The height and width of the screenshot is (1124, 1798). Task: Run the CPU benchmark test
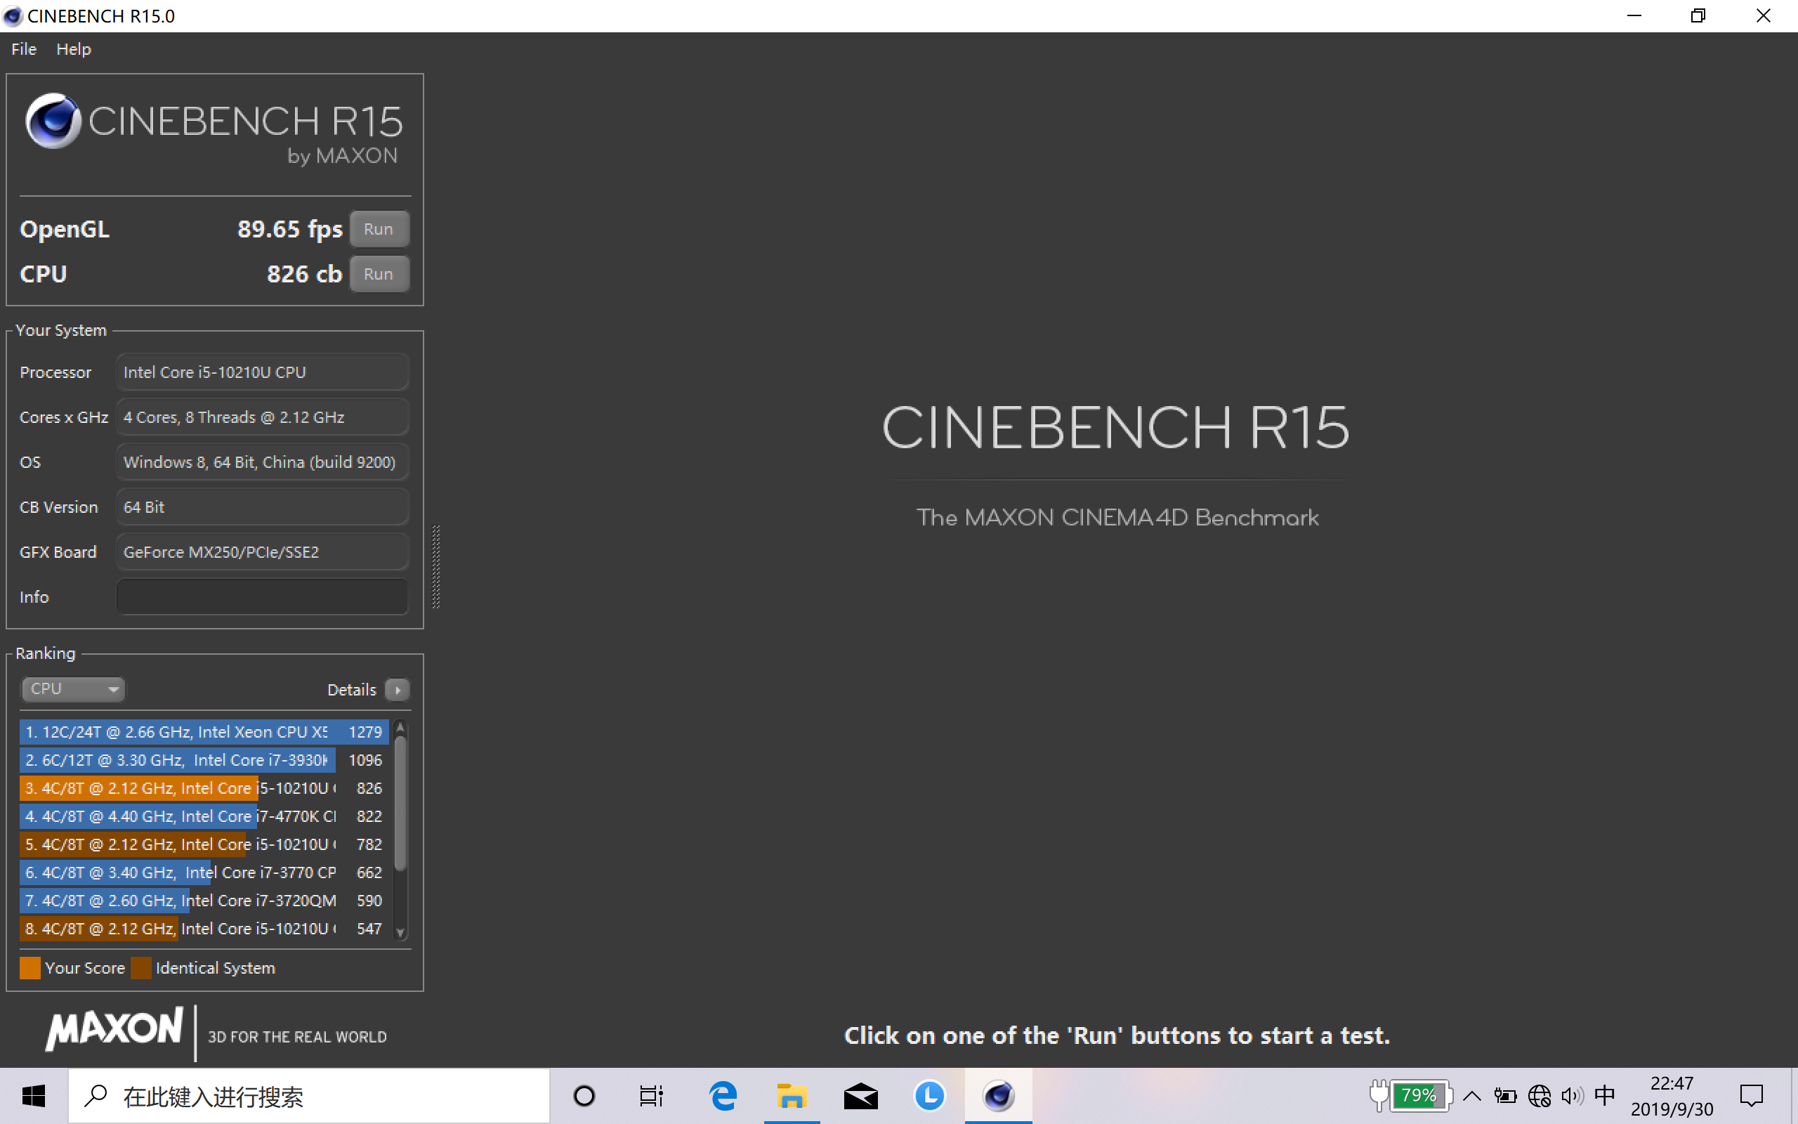click(379, 274)
